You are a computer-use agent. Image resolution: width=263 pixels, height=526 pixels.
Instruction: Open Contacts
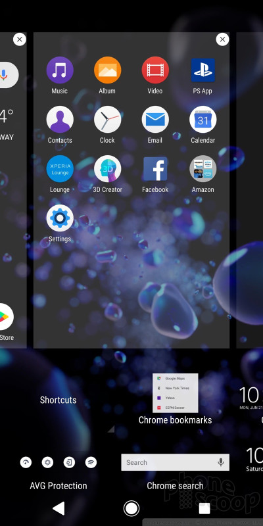(60, 120)
